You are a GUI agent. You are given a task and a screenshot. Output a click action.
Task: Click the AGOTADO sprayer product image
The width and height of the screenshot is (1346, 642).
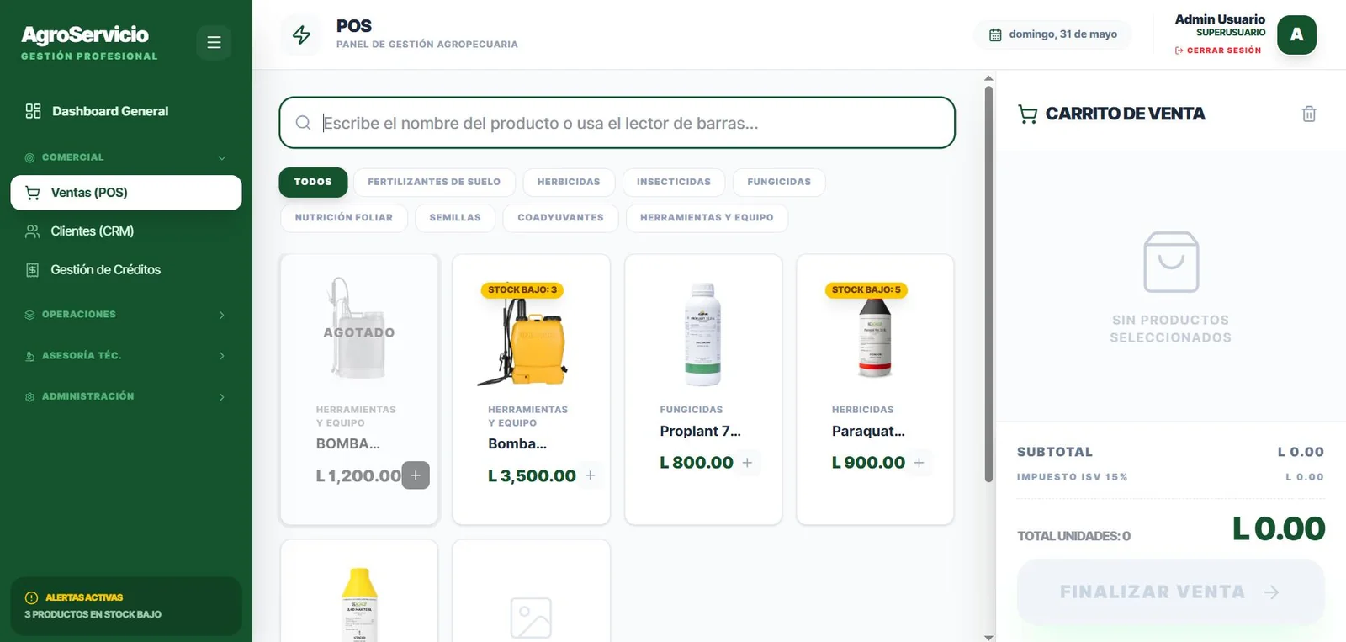359,328
